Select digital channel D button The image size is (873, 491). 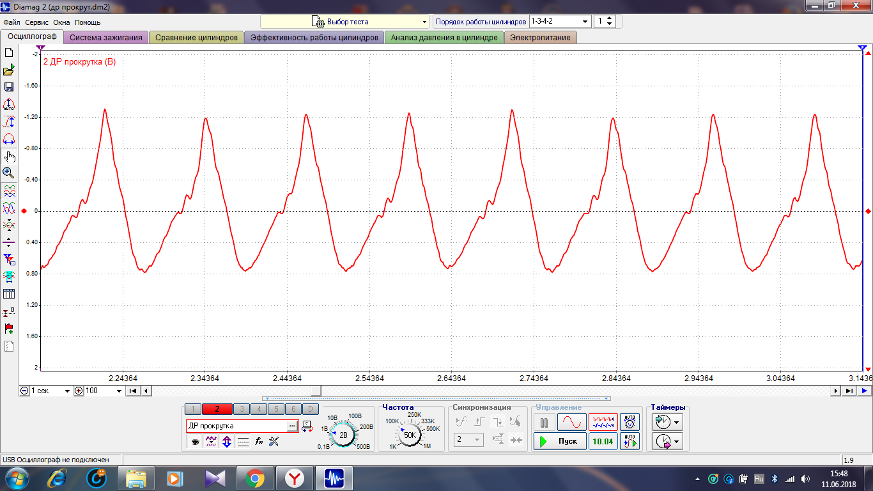click(x=310, y=409)
